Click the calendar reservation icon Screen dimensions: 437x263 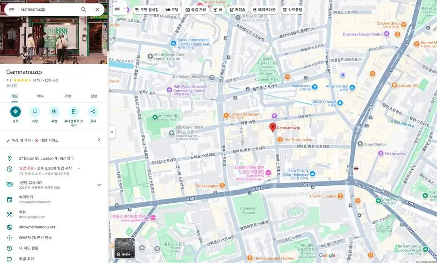[10, 199]
